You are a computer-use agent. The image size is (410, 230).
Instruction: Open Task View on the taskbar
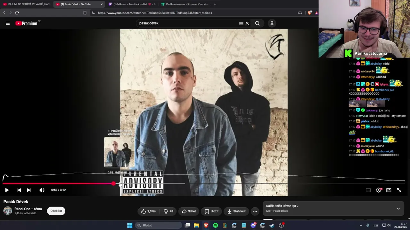[x=187, y=226]
